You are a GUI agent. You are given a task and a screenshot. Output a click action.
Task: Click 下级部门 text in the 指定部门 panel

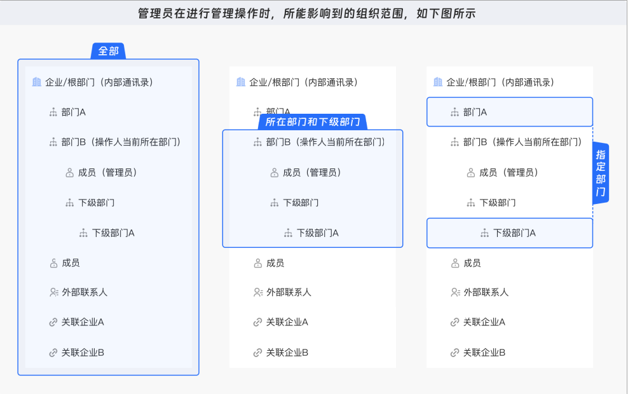click(498, 203)
